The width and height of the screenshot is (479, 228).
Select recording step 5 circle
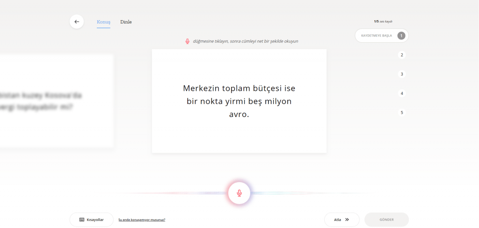(402, 112)
